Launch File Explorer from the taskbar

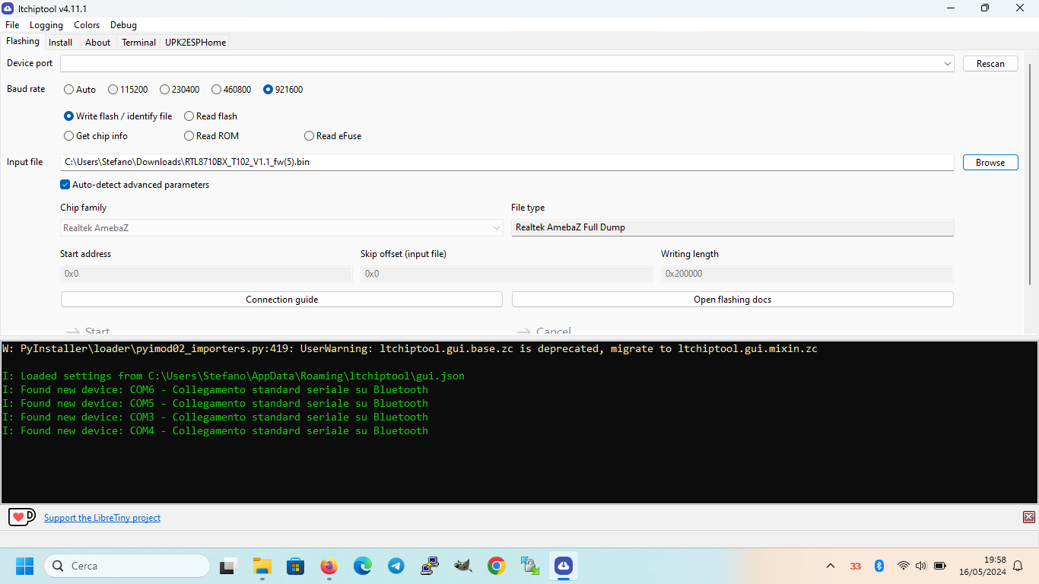(262, 566)
